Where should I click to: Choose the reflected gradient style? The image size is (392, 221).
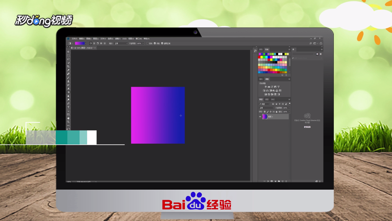(101, 43)
